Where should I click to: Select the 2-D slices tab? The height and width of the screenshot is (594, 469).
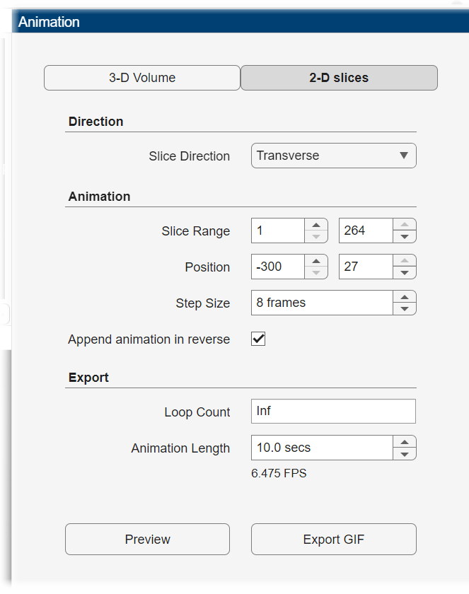coord(339,78)
